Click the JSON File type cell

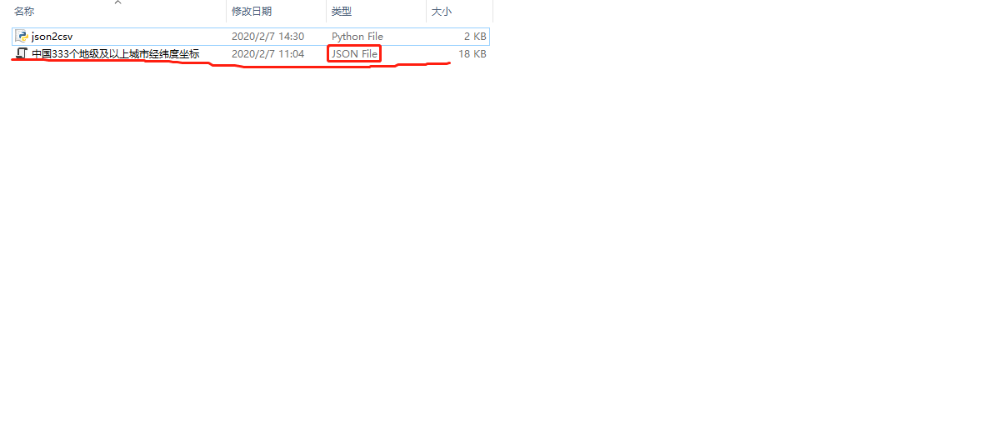point(355,54)
